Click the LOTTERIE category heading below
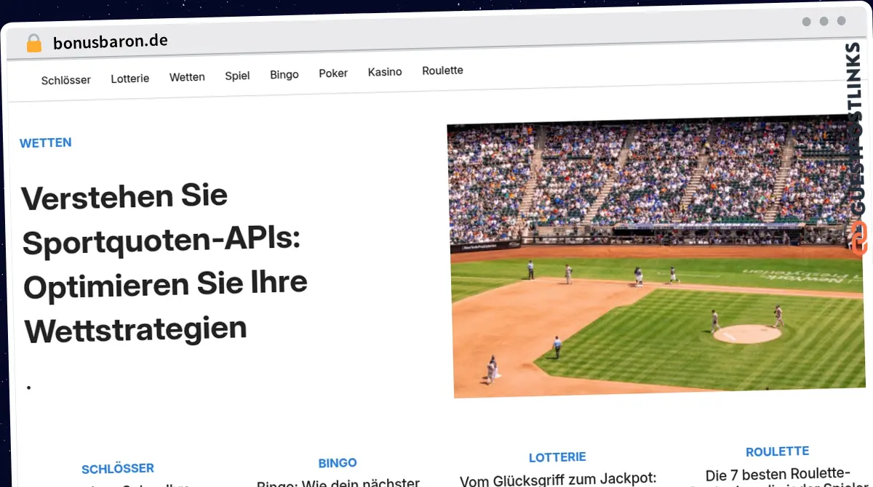 (x=557, y=457)
